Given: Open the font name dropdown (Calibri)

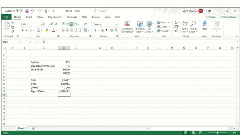Looking at the screenshot, I should pos(41,24).
